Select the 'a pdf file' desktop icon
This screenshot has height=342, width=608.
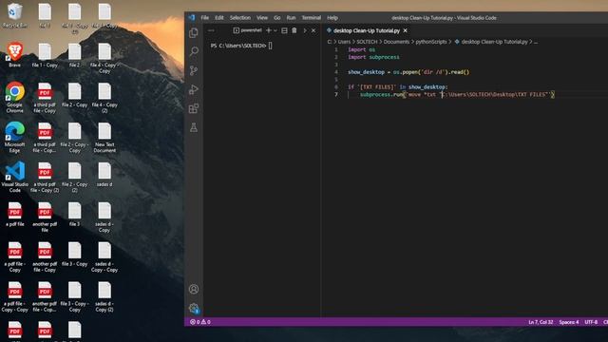15,215
